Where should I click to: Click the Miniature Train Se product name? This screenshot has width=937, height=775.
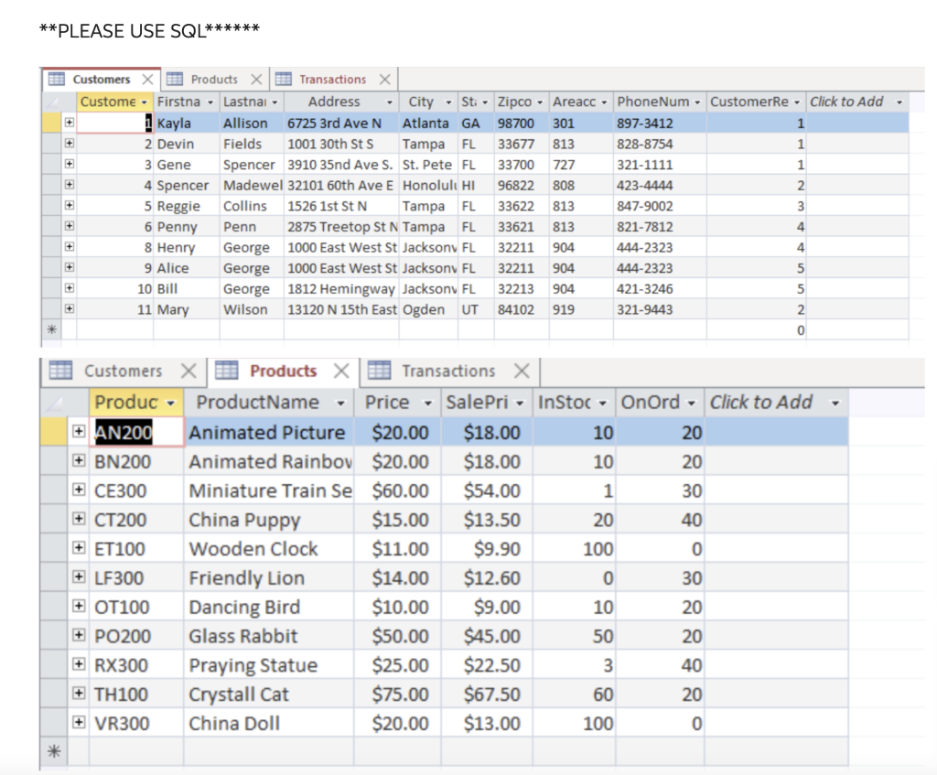pyautogui.click(x=269, y=490)
